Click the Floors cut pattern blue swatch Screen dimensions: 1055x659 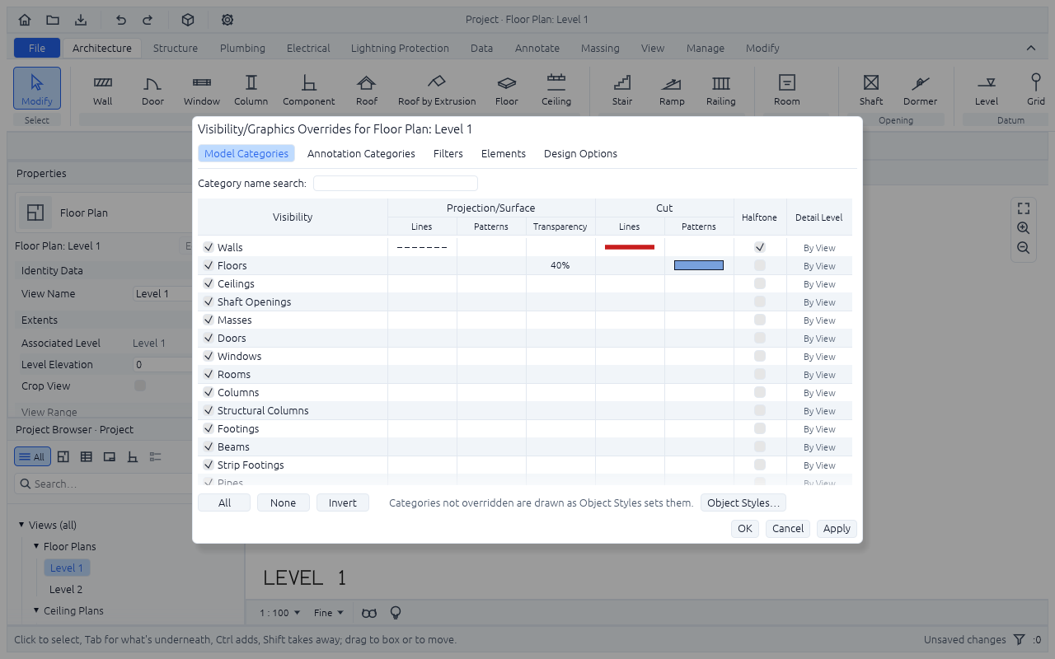coord(699,265)
